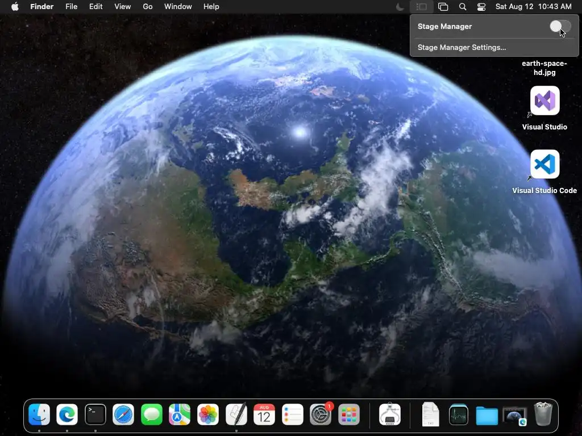Open the Window menu
582x436 pixels.
pos(178,7)
